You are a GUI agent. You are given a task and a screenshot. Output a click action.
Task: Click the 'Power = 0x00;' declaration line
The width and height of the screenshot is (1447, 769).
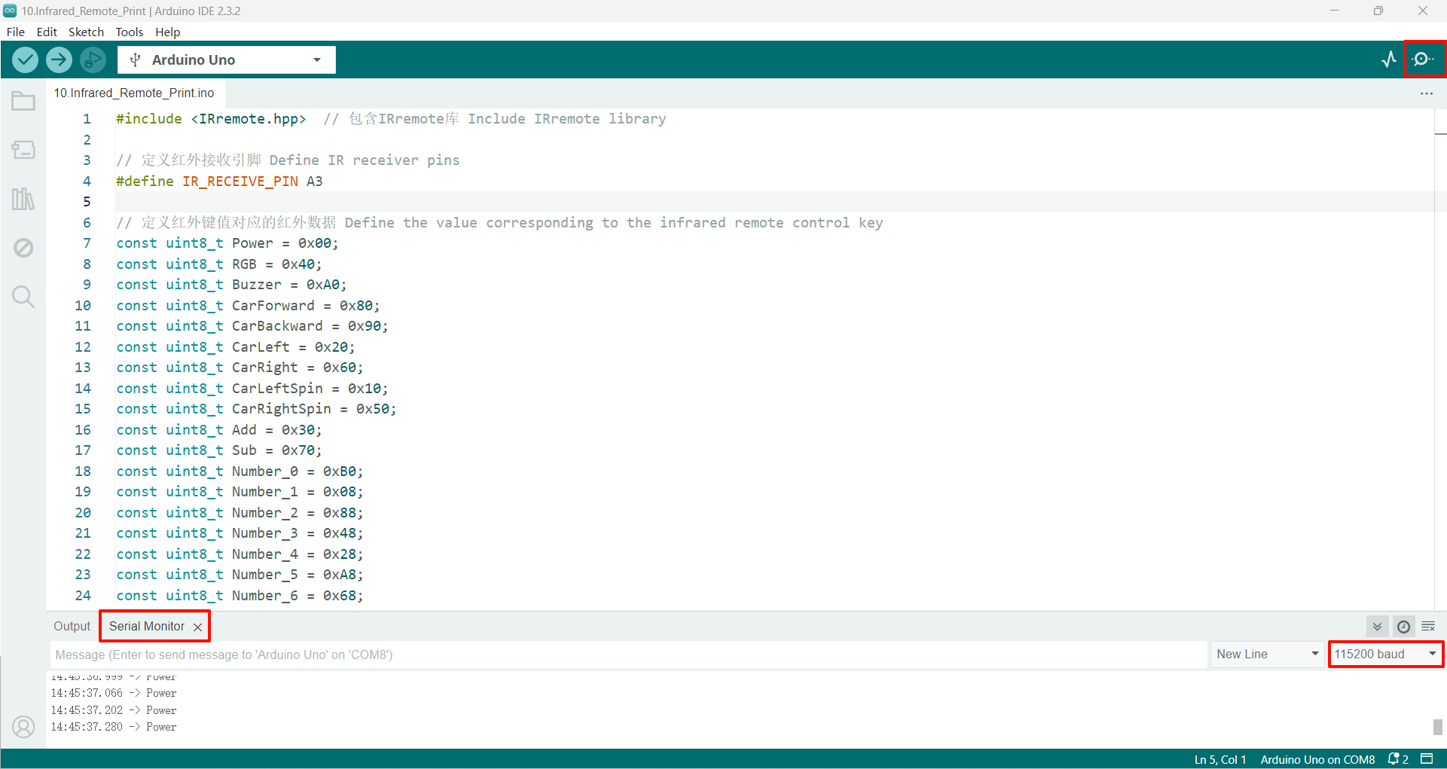tap(227, 243)
